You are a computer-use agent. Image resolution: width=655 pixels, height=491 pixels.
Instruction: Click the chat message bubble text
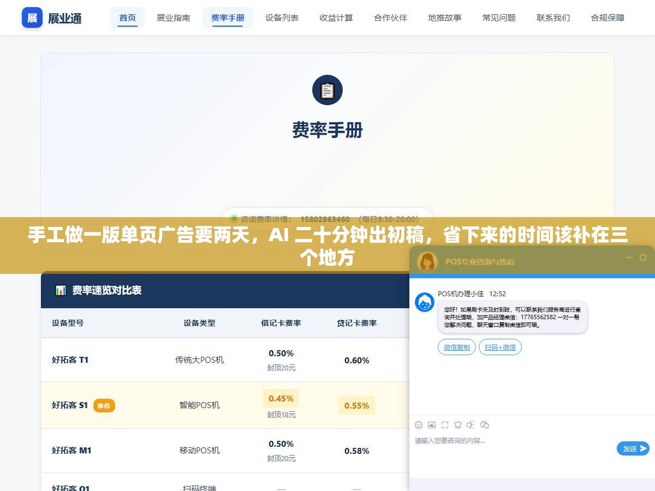[512, 317]
